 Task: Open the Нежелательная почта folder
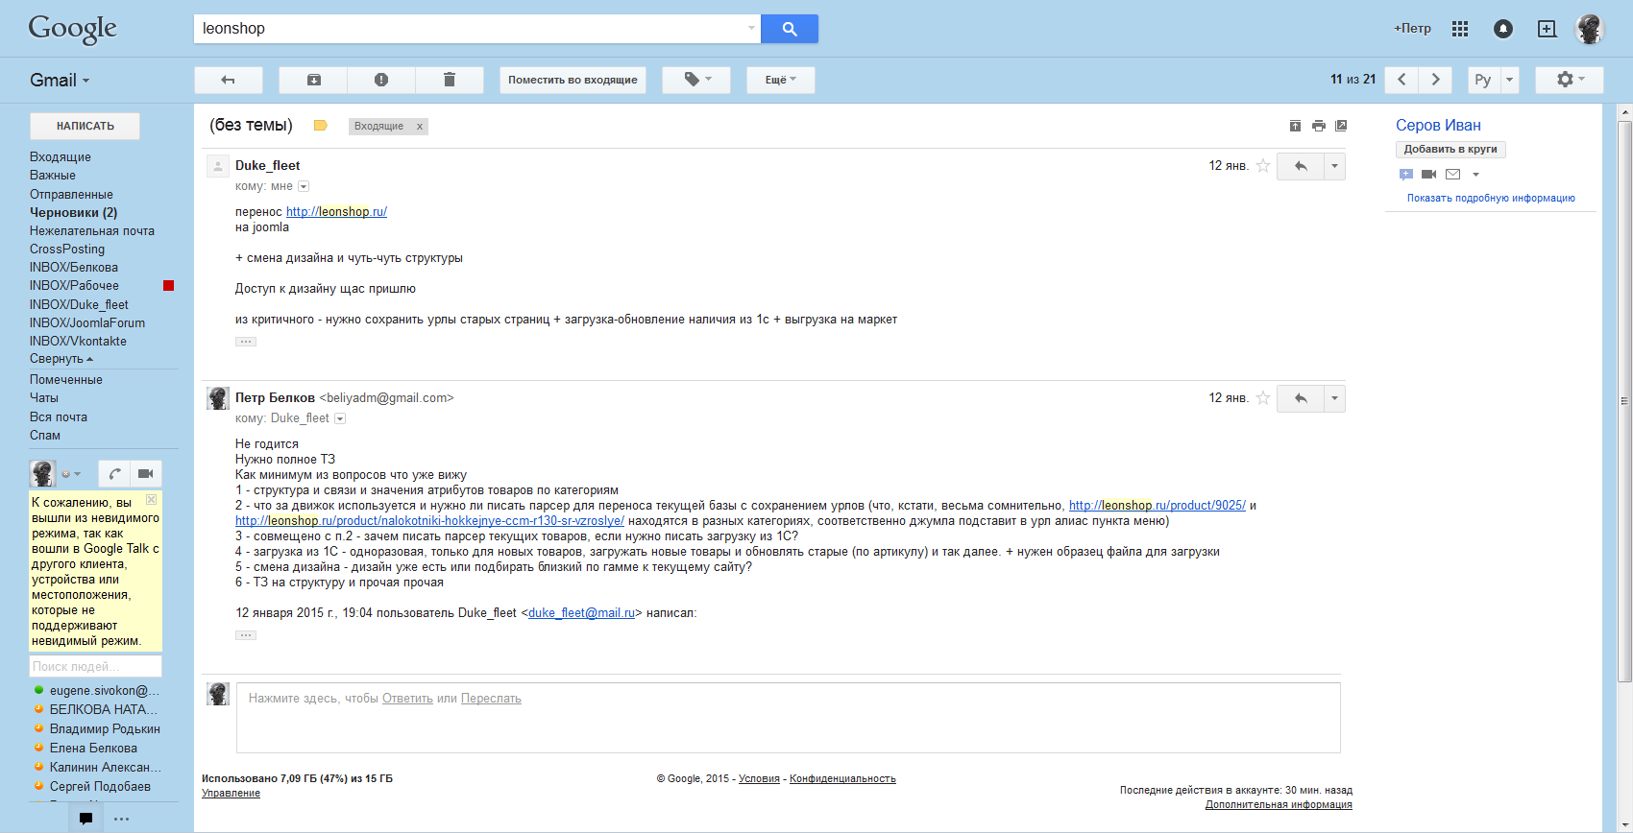pos(92,230)
